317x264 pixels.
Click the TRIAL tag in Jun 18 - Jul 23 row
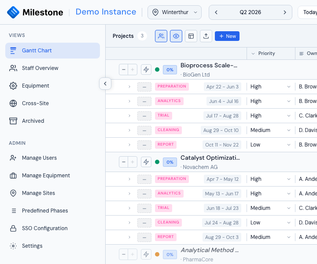tap(163, 208)
